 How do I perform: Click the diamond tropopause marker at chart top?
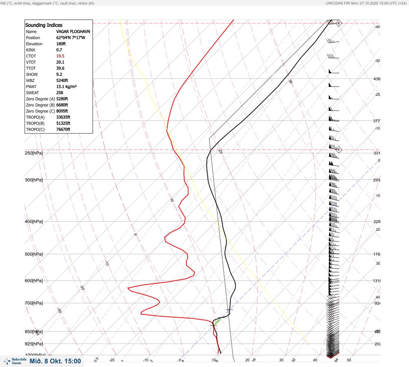tap(338, 23)
